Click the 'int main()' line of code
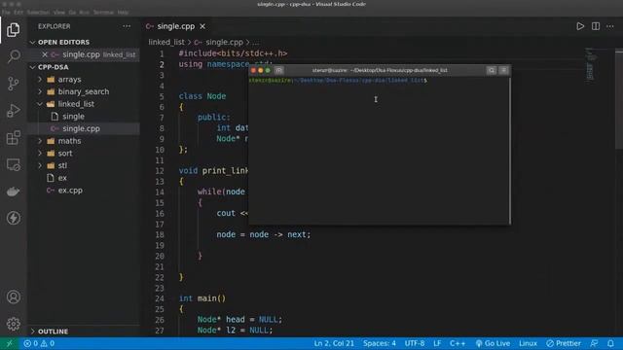623x350 pixels. 202,298
